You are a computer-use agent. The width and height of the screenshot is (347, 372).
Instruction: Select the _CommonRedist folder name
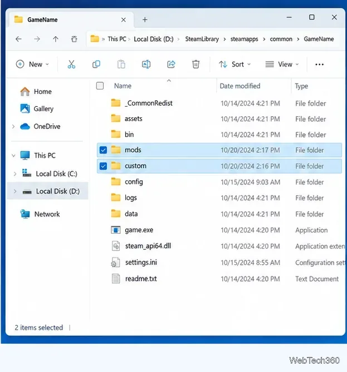(149, 103)
